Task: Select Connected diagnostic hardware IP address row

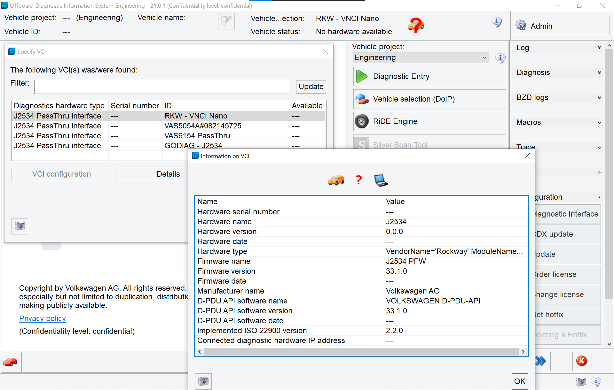Action: (361, 340)
